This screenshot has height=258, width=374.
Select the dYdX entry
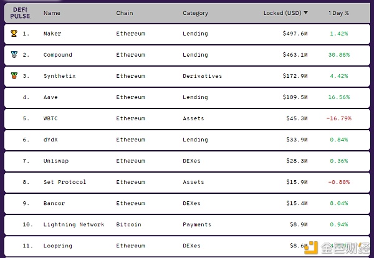point(187,140)
